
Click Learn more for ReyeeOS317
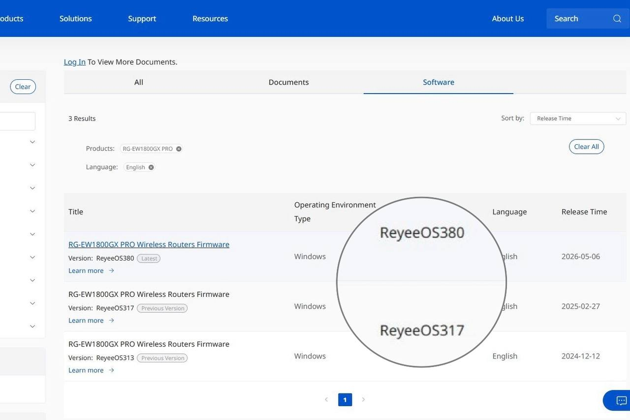click(86, 321)
